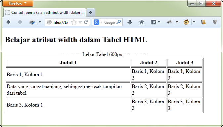Open a new tab with plus button

(x=91, y=13)
